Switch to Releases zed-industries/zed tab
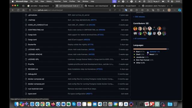The image size is (192, 108). pyautogui.click(x=98, y=6)
